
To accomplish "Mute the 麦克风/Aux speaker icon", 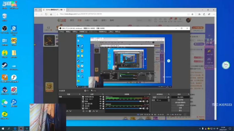I will [x=144, y=101].
